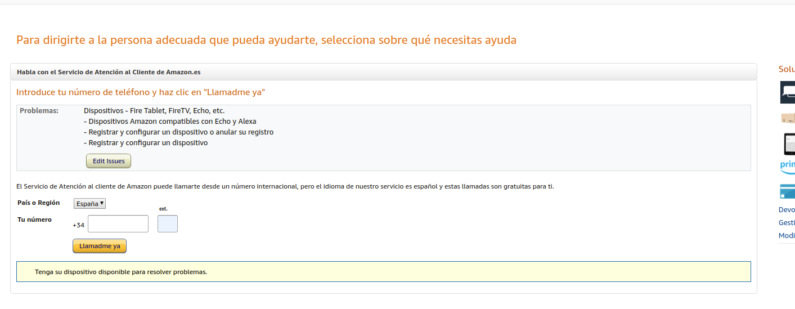Image resolution: width=795 pixels, height=309 pixels.
Task: Select the 'Tu número' label
Action: [35, 220]
